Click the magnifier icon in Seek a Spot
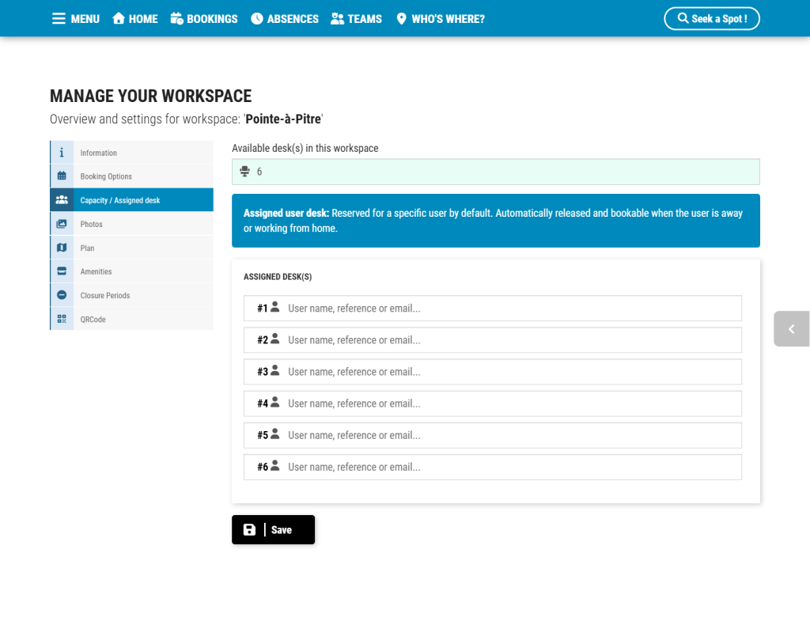The width and height of the screenshot is (810, 621). coord(683,18)
